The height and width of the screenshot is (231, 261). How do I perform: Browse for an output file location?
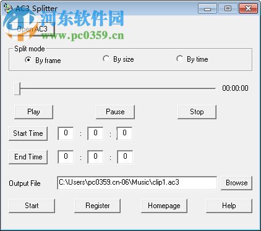click(x=236, y=183)
